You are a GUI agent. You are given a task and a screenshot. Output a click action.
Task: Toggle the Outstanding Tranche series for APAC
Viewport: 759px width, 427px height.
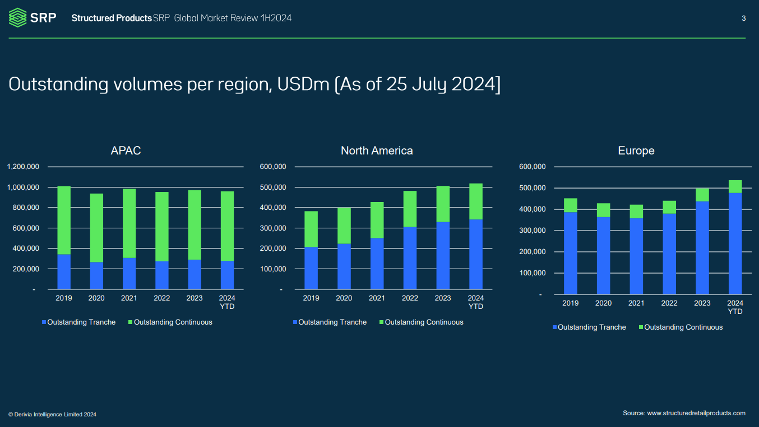(78, 322)
